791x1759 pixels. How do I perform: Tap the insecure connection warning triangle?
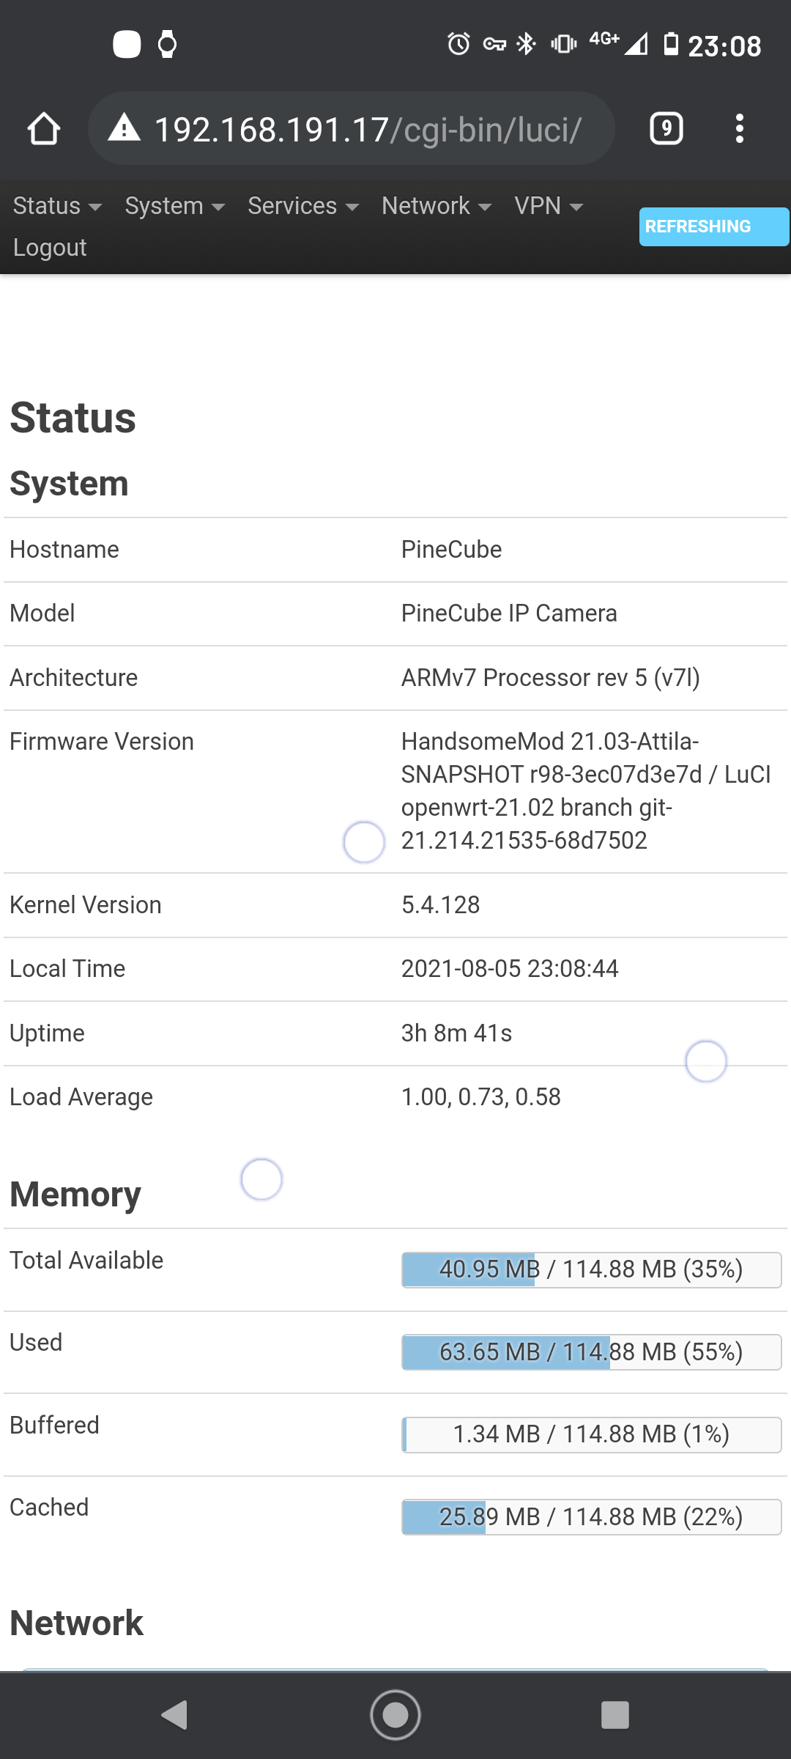pyautogui.click(x=124, y=128)
